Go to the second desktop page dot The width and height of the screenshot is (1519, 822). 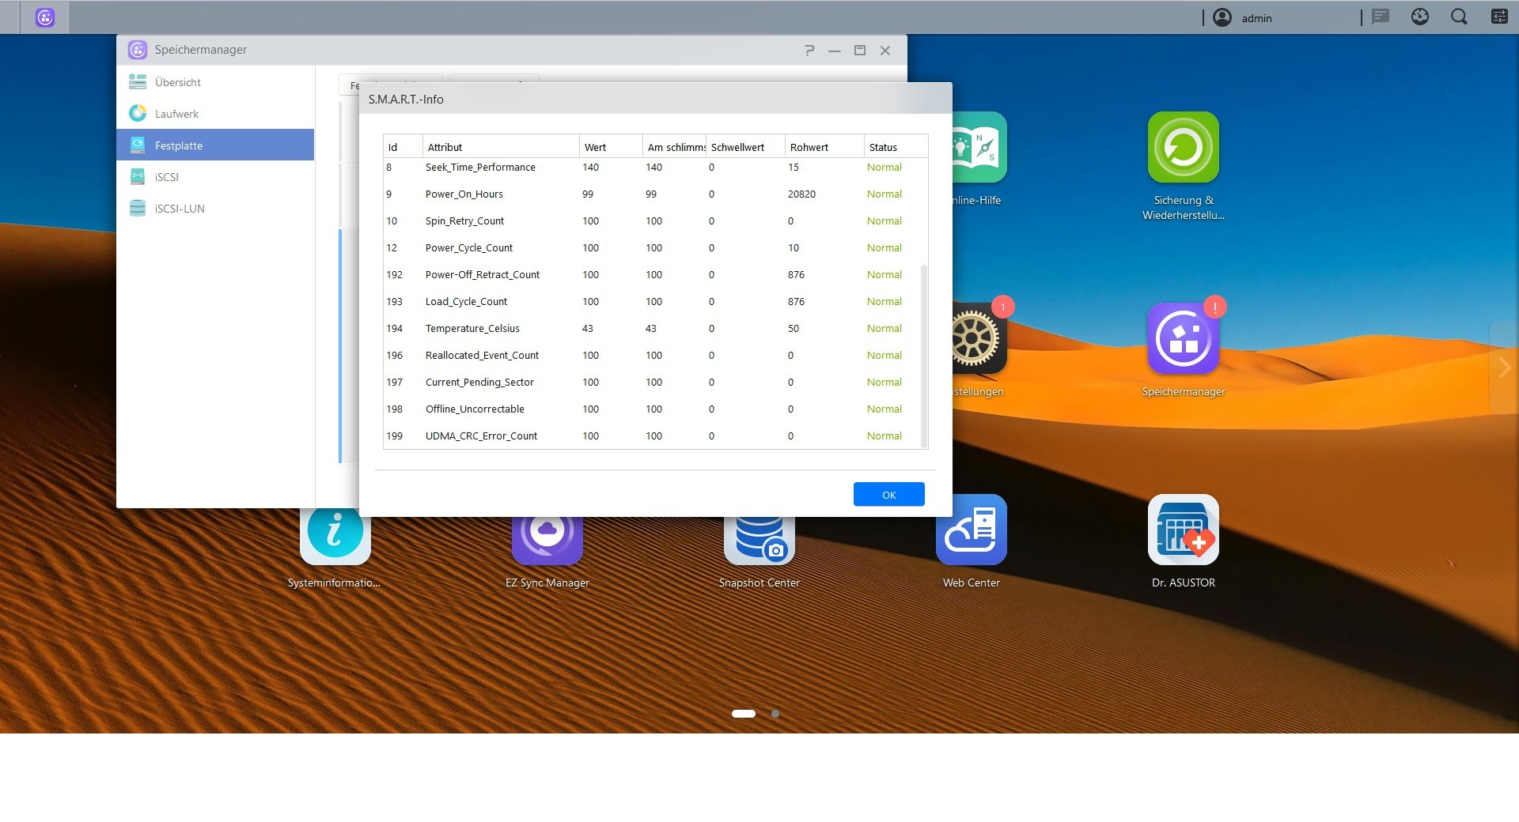[x=775, y=714]
